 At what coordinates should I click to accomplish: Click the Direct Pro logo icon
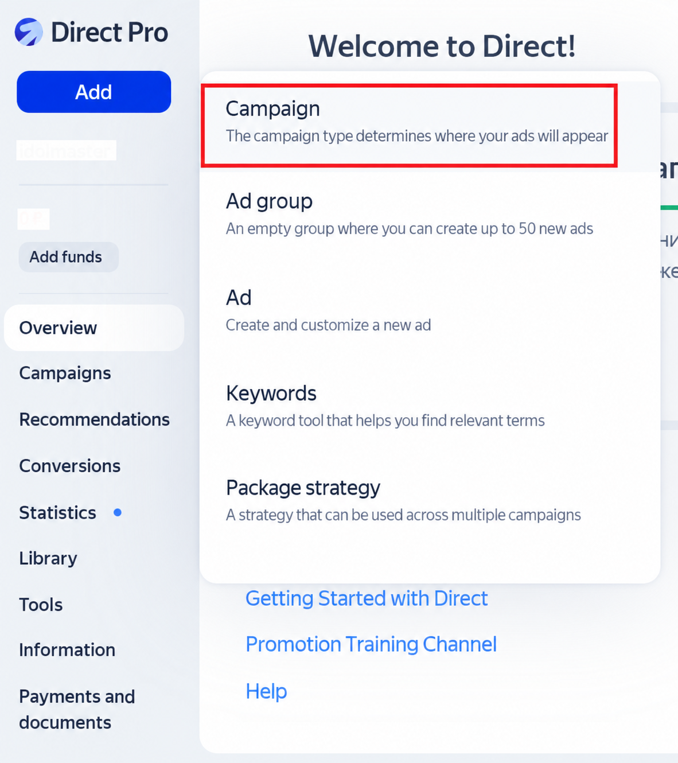pos(29,32)
